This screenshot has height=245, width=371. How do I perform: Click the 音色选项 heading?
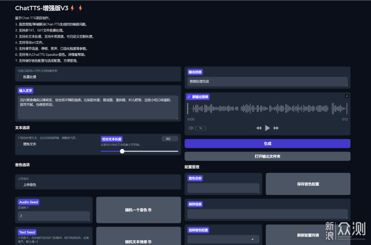[x=23, y=165]
